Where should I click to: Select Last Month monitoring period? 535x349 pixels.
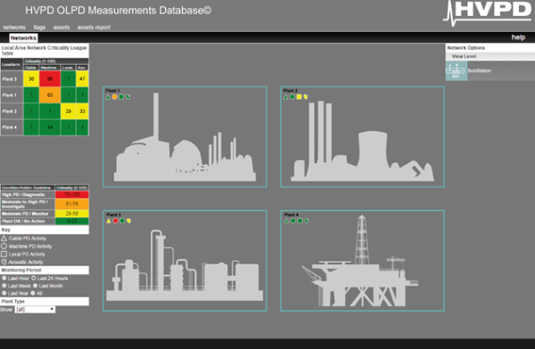click(35, 286)
